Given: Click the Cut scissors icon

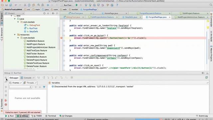Looking at the screenshot, I should [25, 5].
